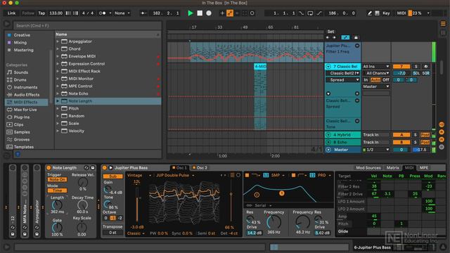Image resolution: width=450 pixels, height=253 pixels.
Task: Expand the Note Length folder
Action: click(58, 101)
